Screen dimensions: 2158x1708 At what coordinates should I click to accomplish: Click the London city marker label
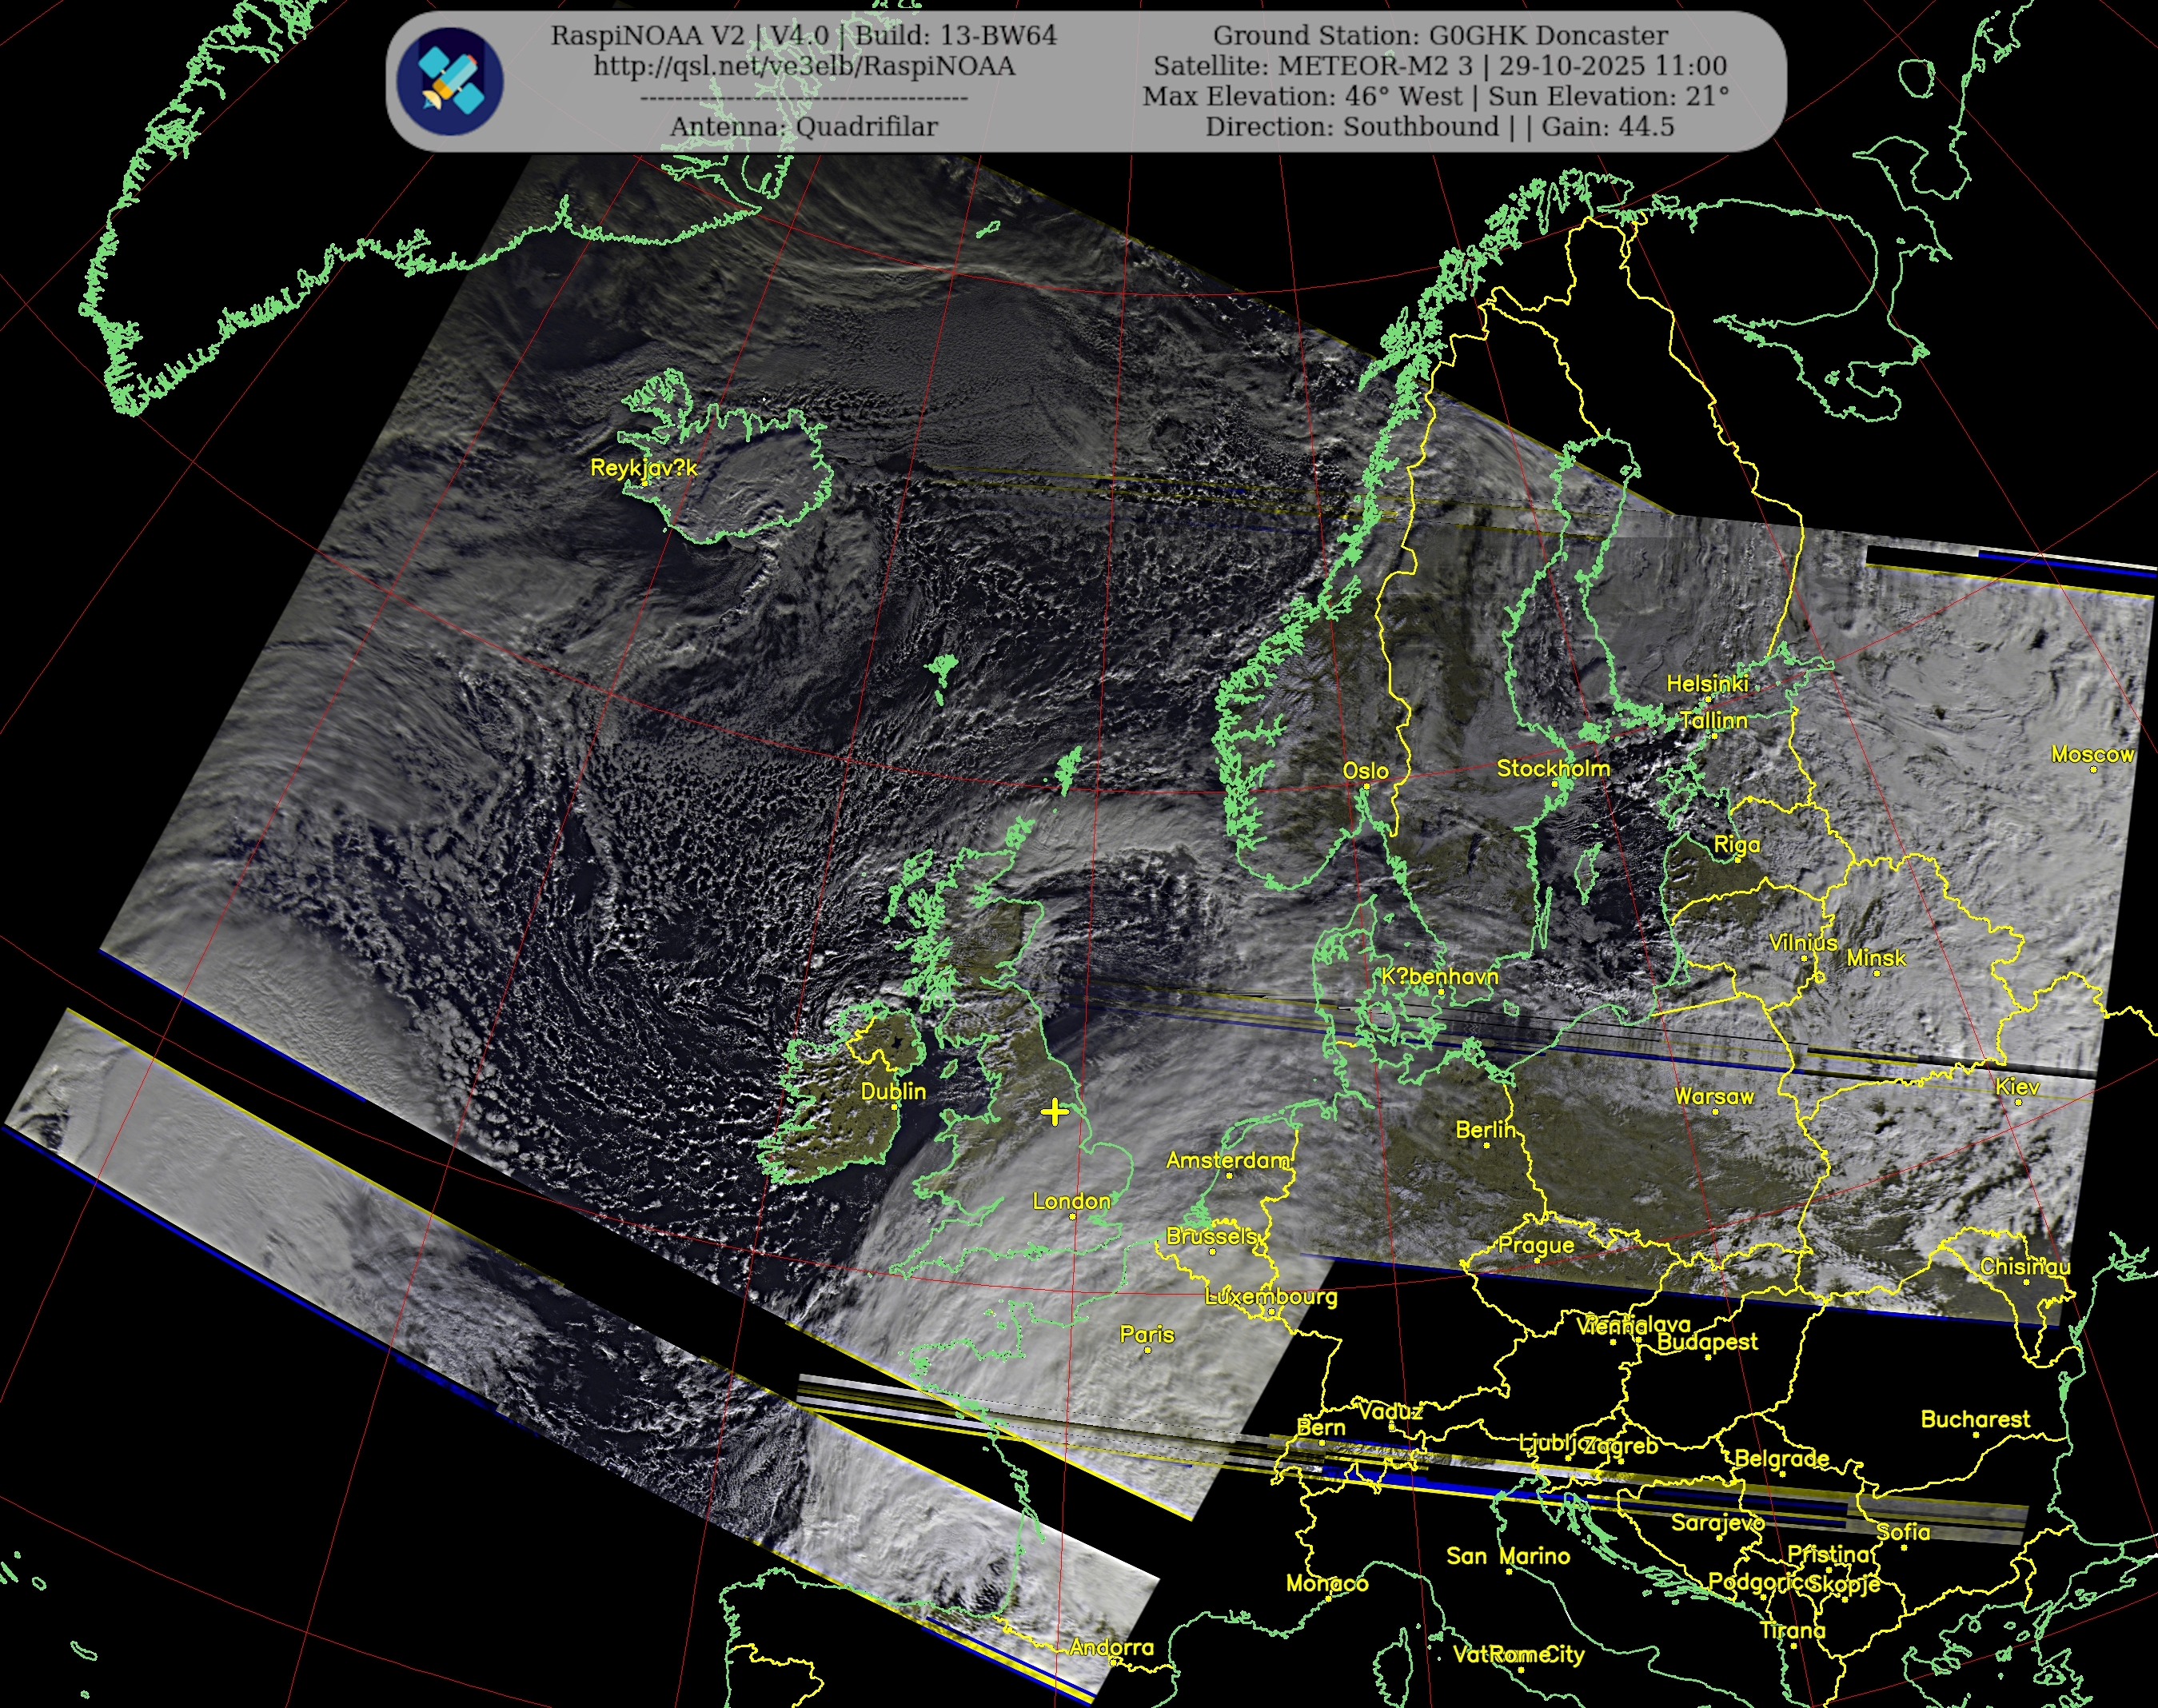click(x=1071, y=1201)
